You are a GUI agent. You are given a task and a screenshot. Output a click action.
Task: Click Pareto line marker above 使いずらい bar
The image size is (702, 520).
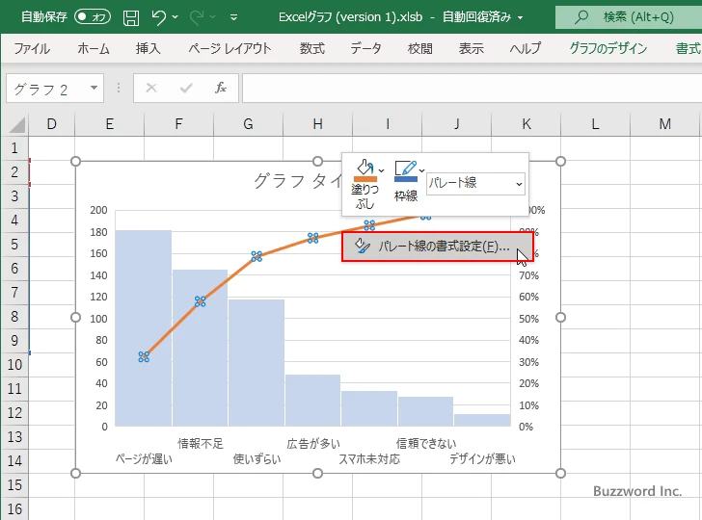click(x=256, y=256)
